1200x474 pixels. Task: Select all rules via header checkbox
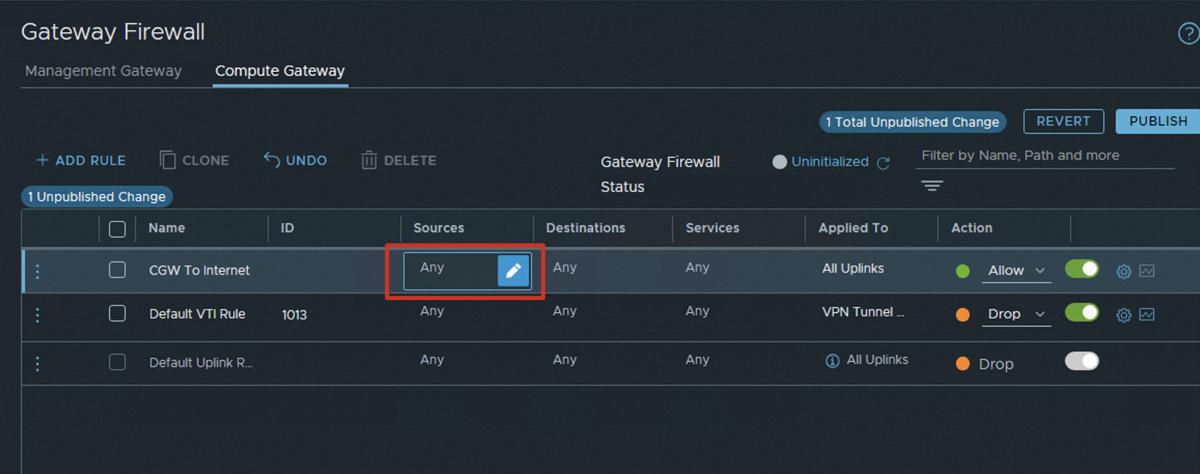117,229
